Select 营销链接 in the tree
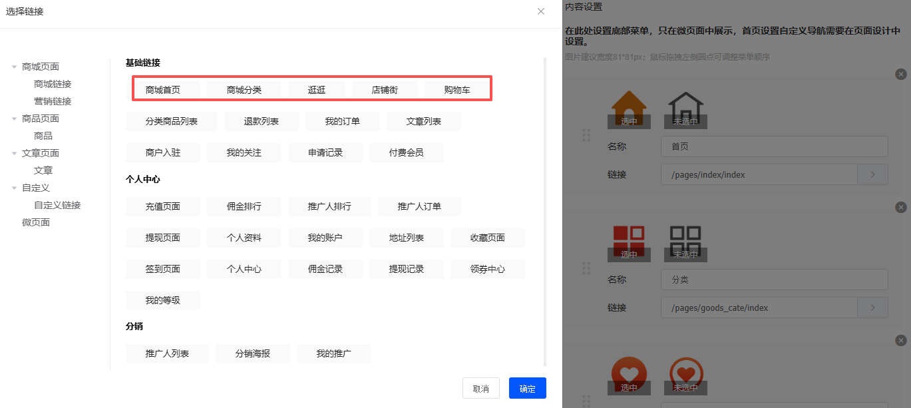The width and height of the screenshot is (911, 408). 53,101
